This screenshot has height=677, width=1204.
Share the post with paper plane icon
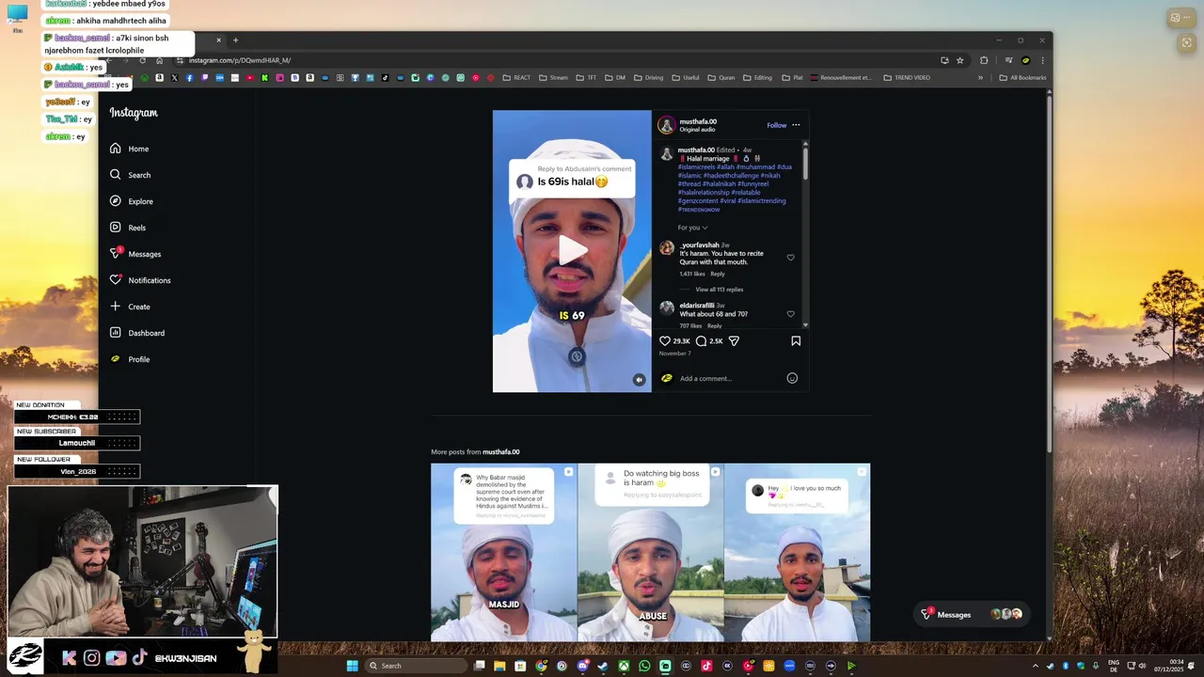pyautogui.click(x=734, y=341)
